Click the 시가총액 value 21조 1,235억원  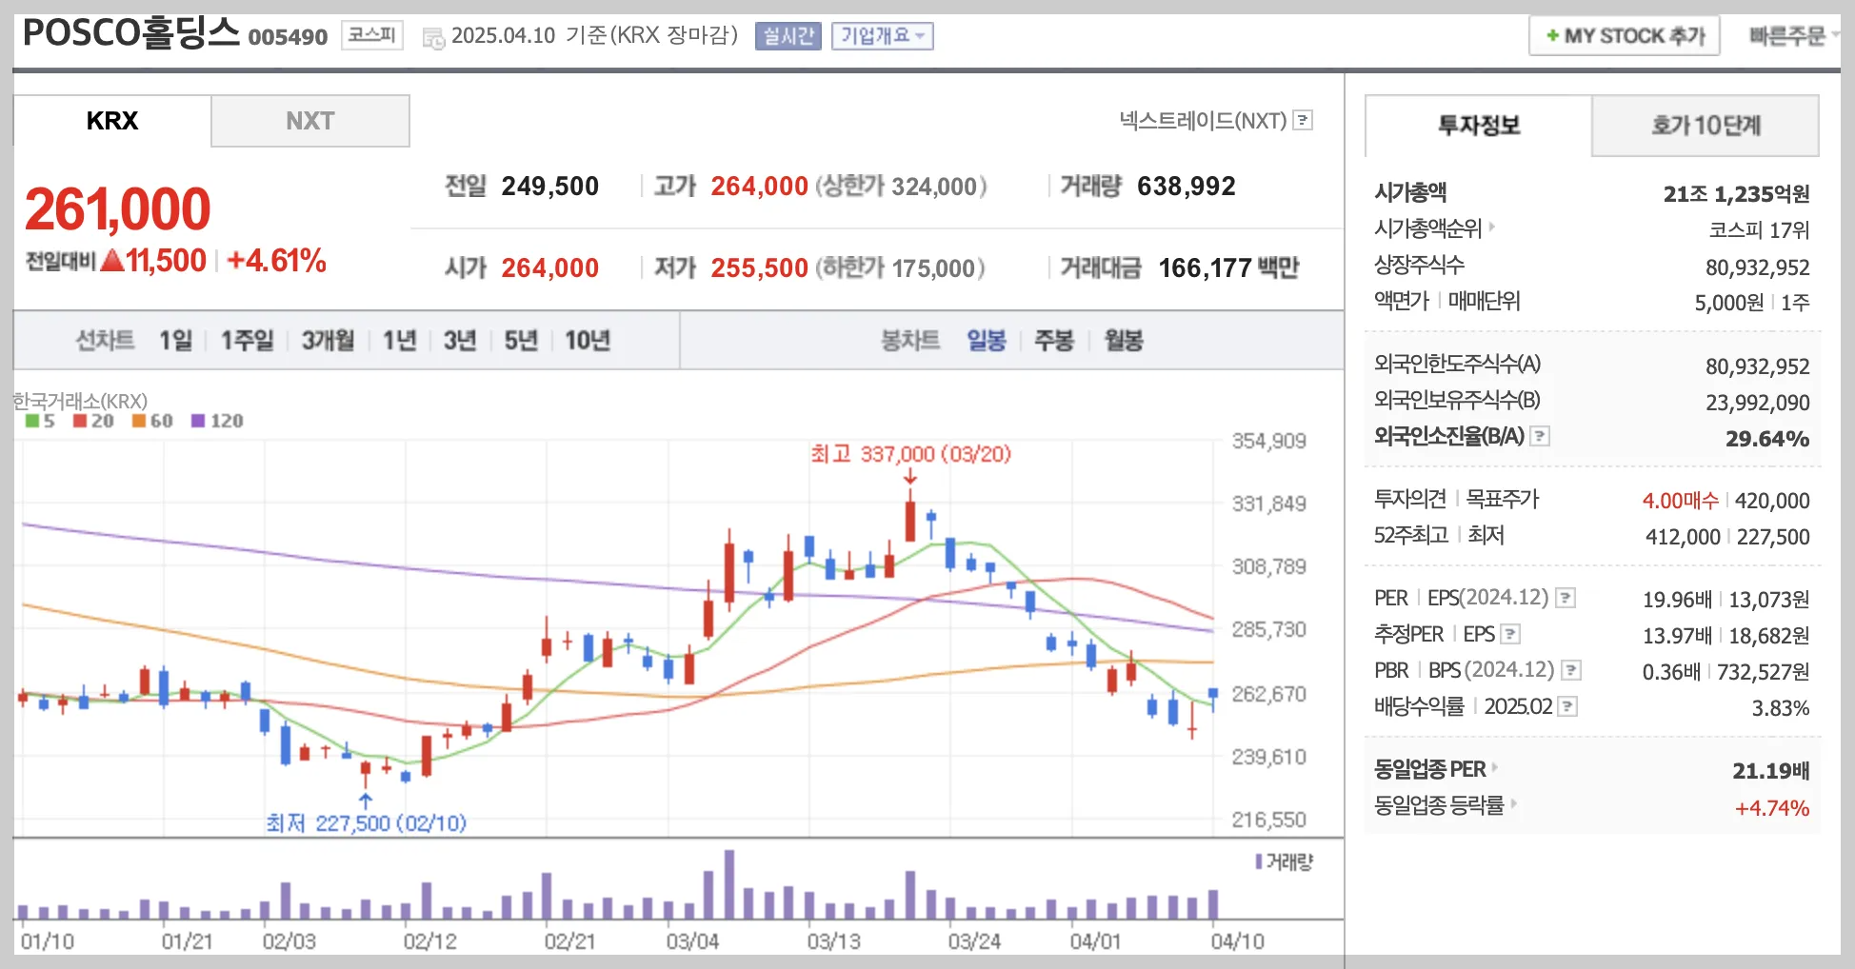click(x=1736, y=194)
